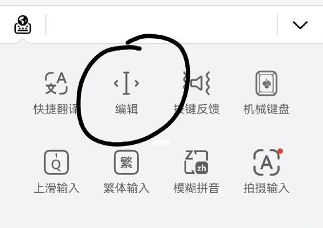
Task: Click the keyboard globe icon at top left
Action: [x=23, y=25]
